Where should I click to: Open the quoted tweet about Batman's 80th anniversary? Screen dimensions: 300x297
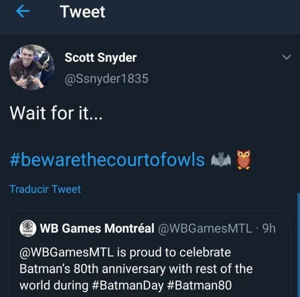click(x=141, y=268)
